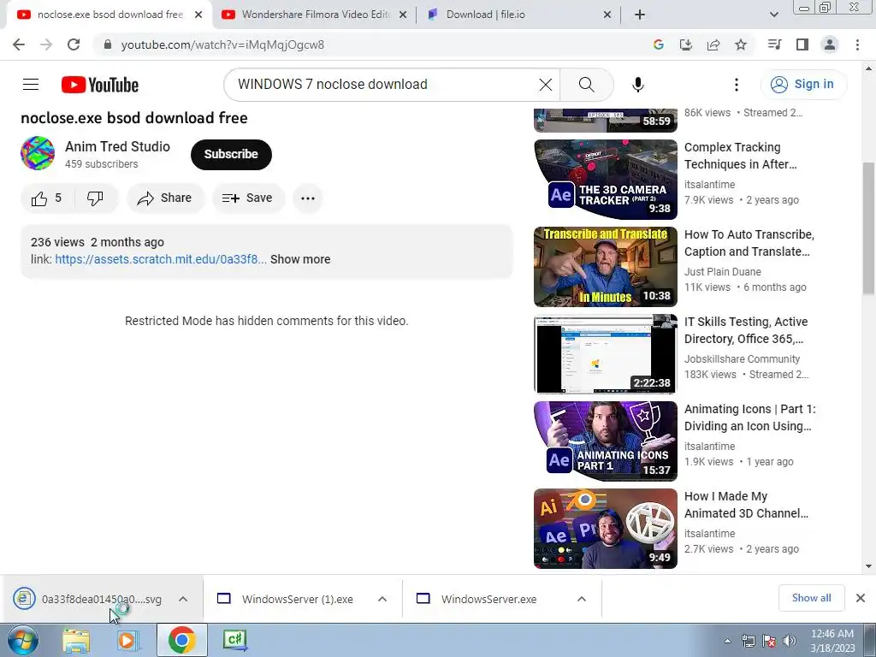This screenshot has height=657, width=876.
Task: Close the file.io tab
Action: tap(607, 15)
